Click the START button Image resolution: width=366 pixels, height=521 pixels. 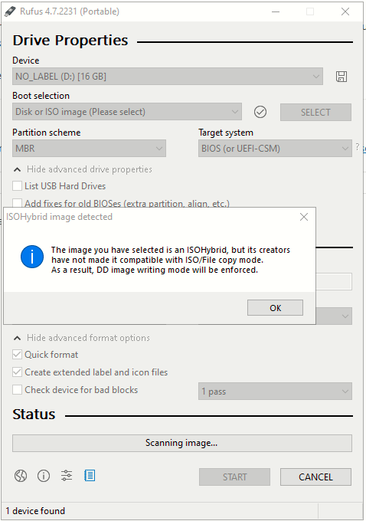click(x=234, y=477)
